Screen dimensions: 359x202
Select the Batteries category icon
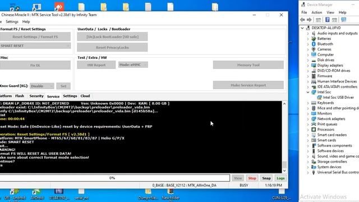click(314, 39)
